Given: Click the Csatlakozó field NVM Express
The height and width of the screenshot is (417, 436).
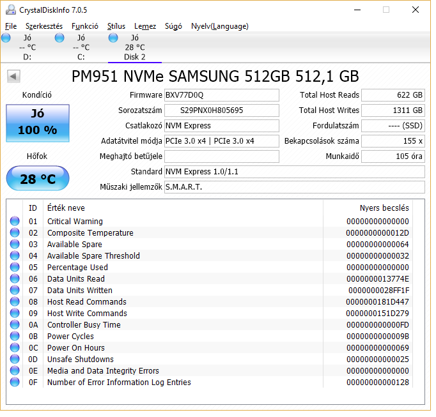Looking at the screenshot, I should click(222, 126).
